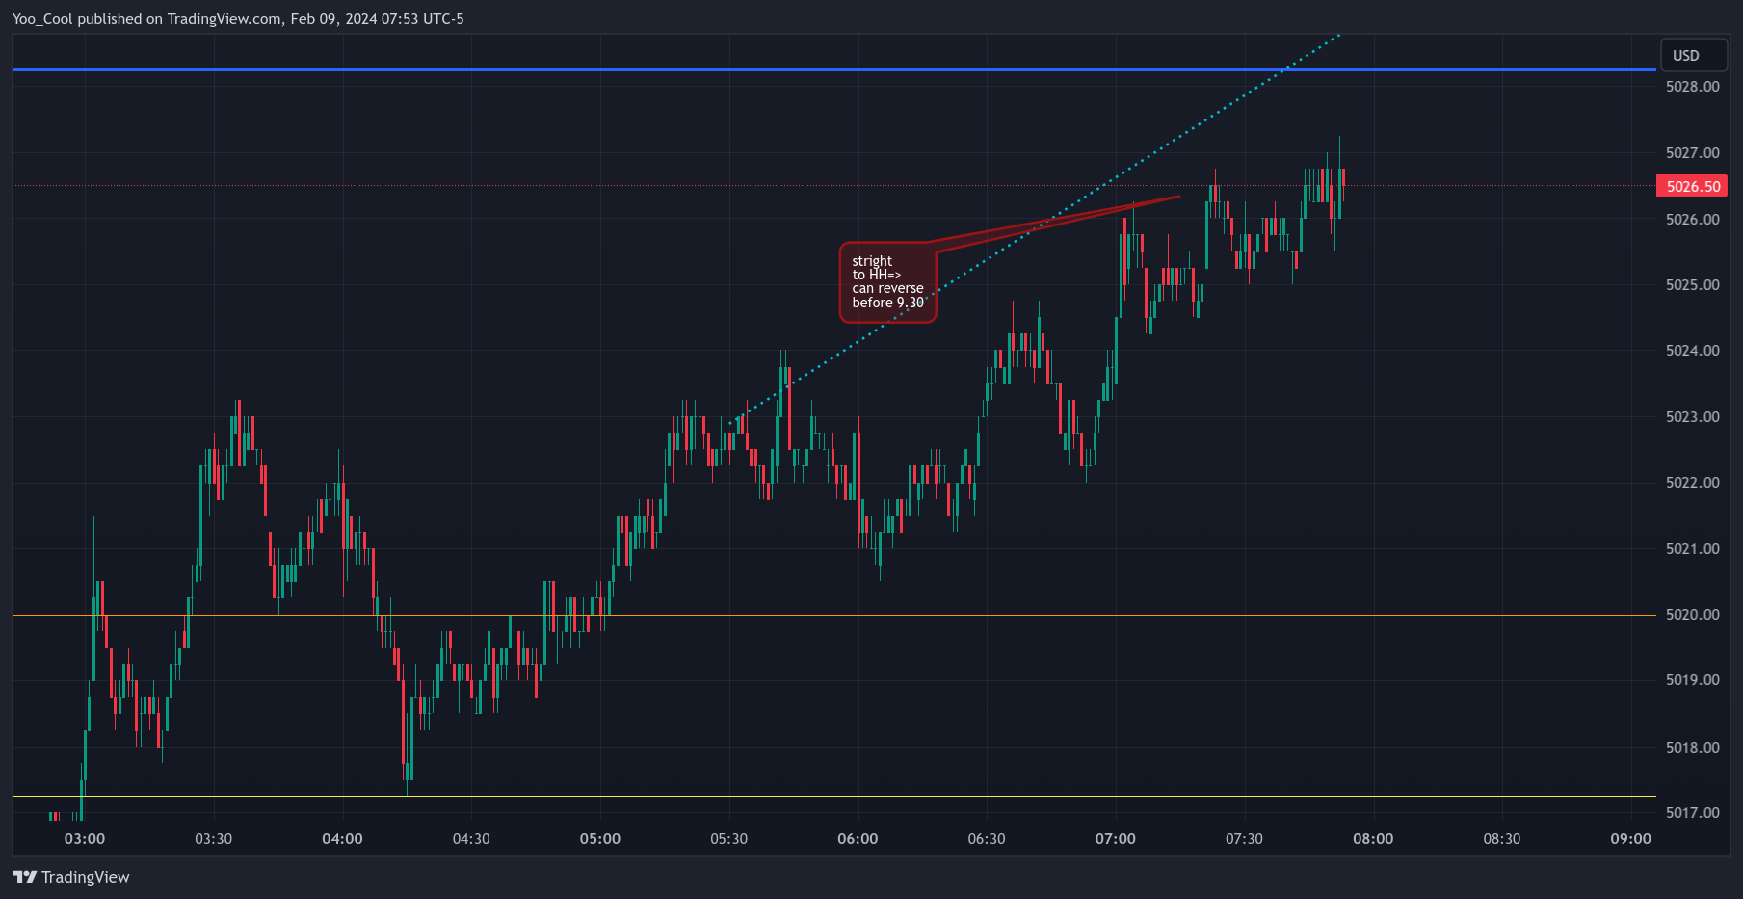
Task: Click the 5019.00 price axis label
Action: click(1693, 680)
